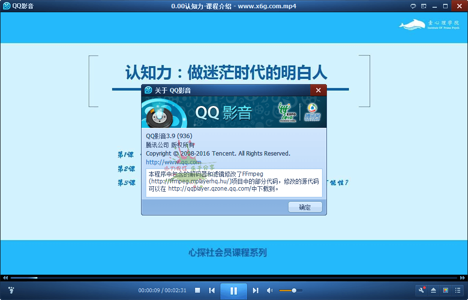Click the footprint icon in the control bar

pos(10,290)
